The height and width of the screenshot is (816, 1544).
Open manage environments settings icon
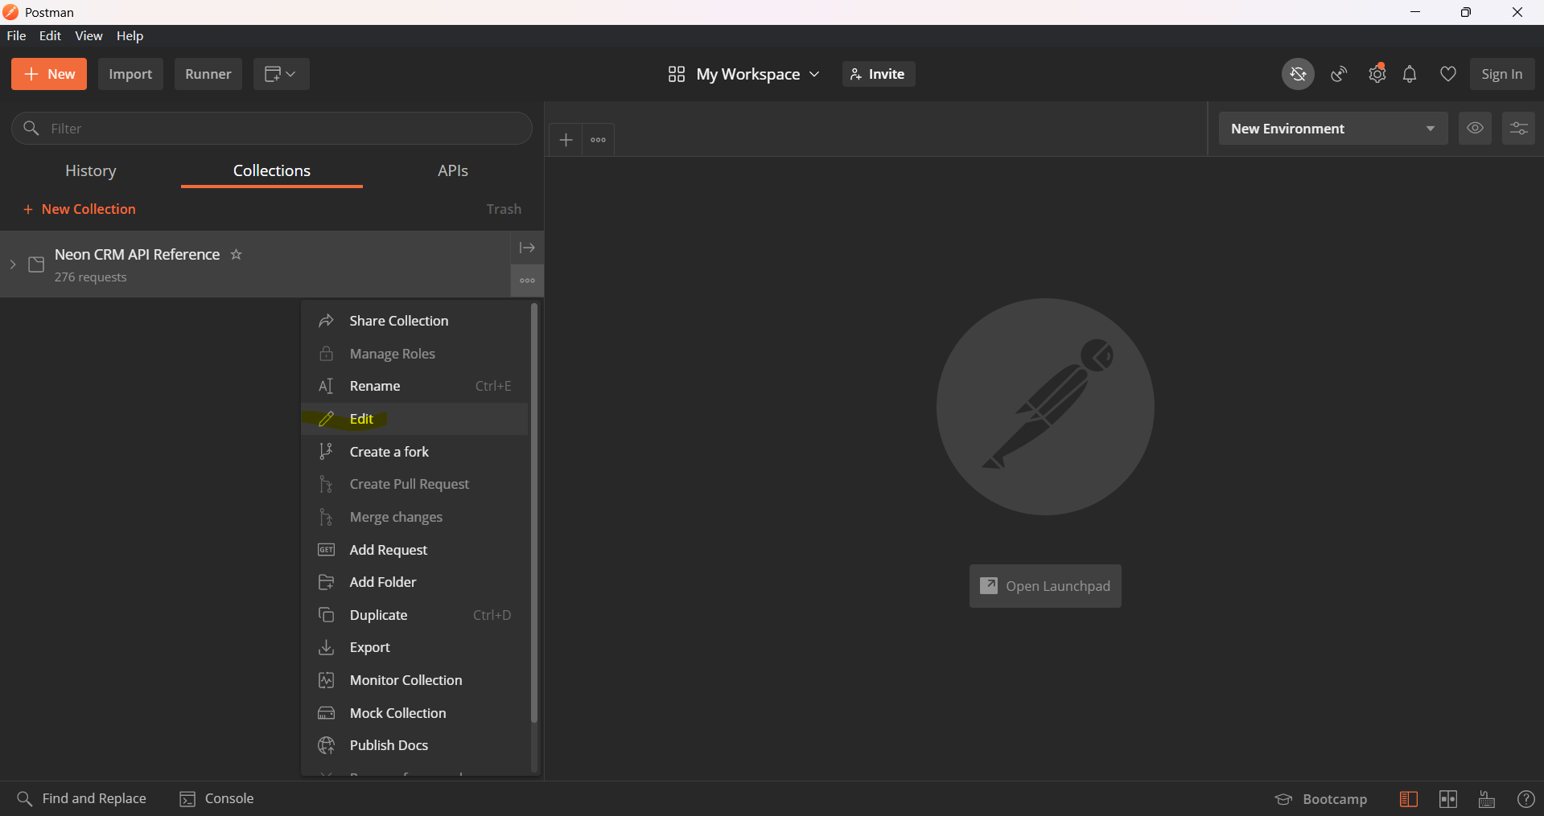tap(1518, 129)
